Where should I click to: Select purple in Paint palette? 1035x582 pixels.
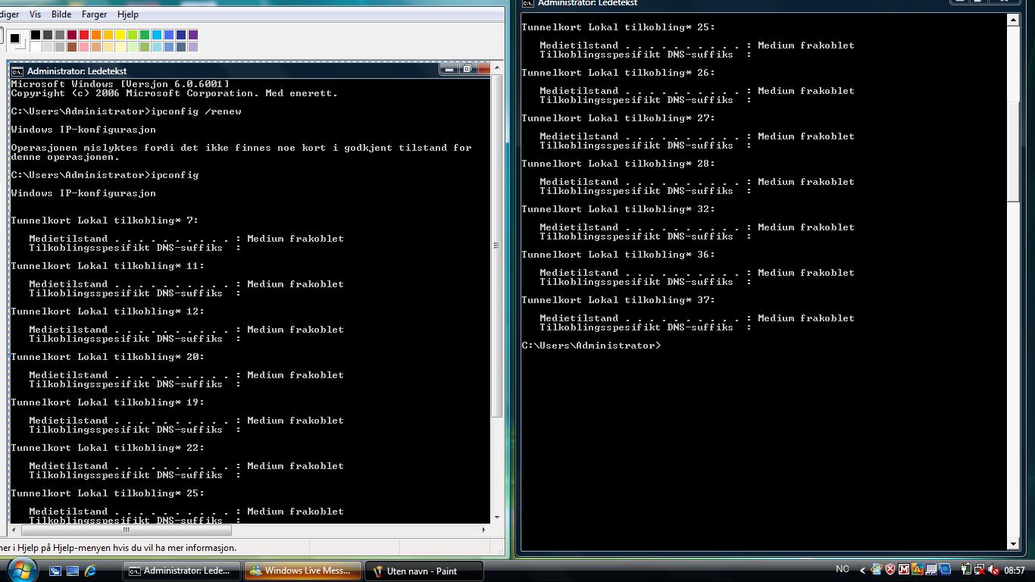point(193,35)
